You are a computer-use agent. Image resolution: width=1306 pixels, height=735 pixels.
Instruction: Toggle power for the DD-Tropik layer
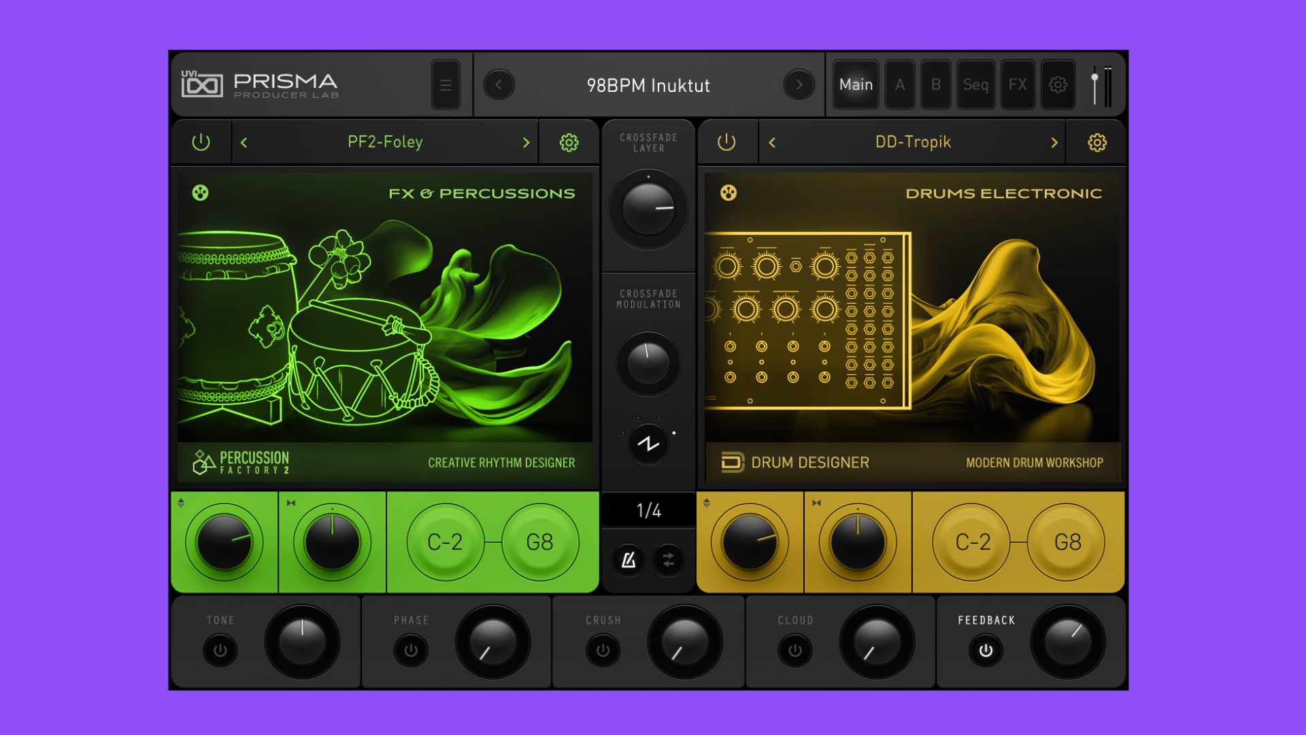pos(726,142)
